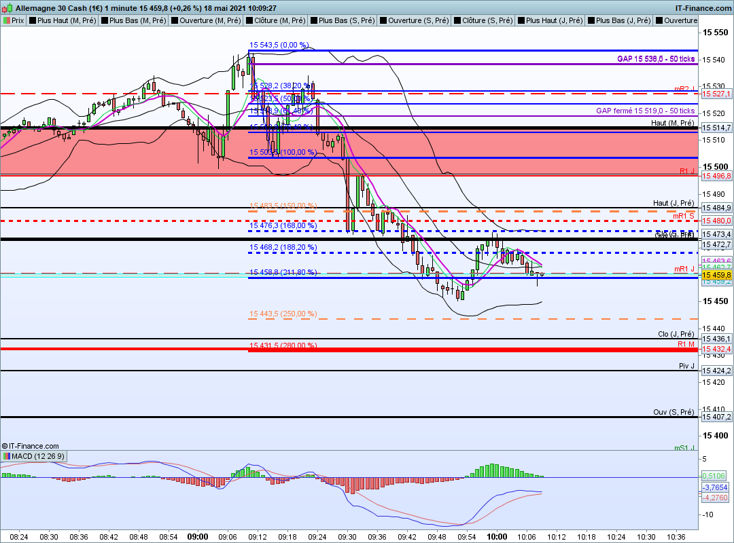Screen dimensions: 734x543
Task: Click the MACD signal value -4,2760
Action: tap(715, 498)
